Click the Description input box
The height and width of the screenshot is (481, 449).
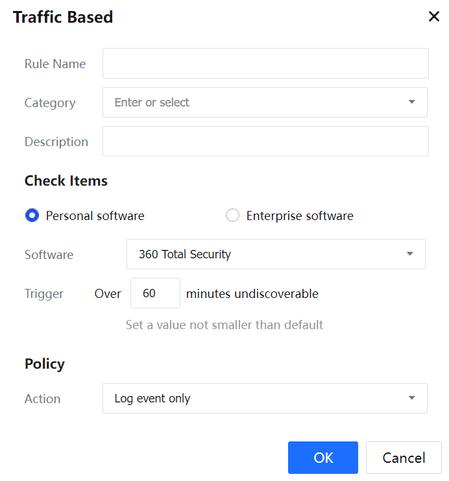[x=265, y=142]
